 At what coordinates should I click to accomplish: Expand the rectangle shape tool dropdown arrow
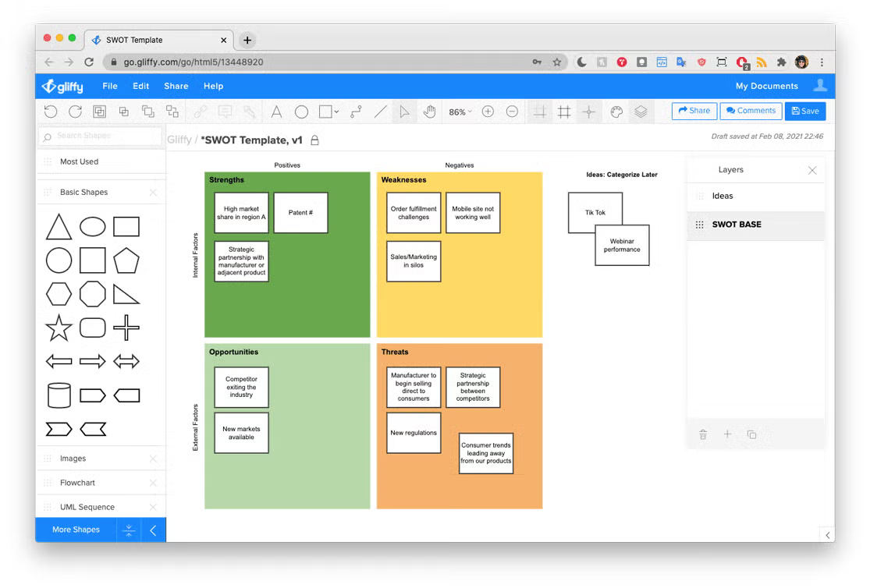[337, 112]
